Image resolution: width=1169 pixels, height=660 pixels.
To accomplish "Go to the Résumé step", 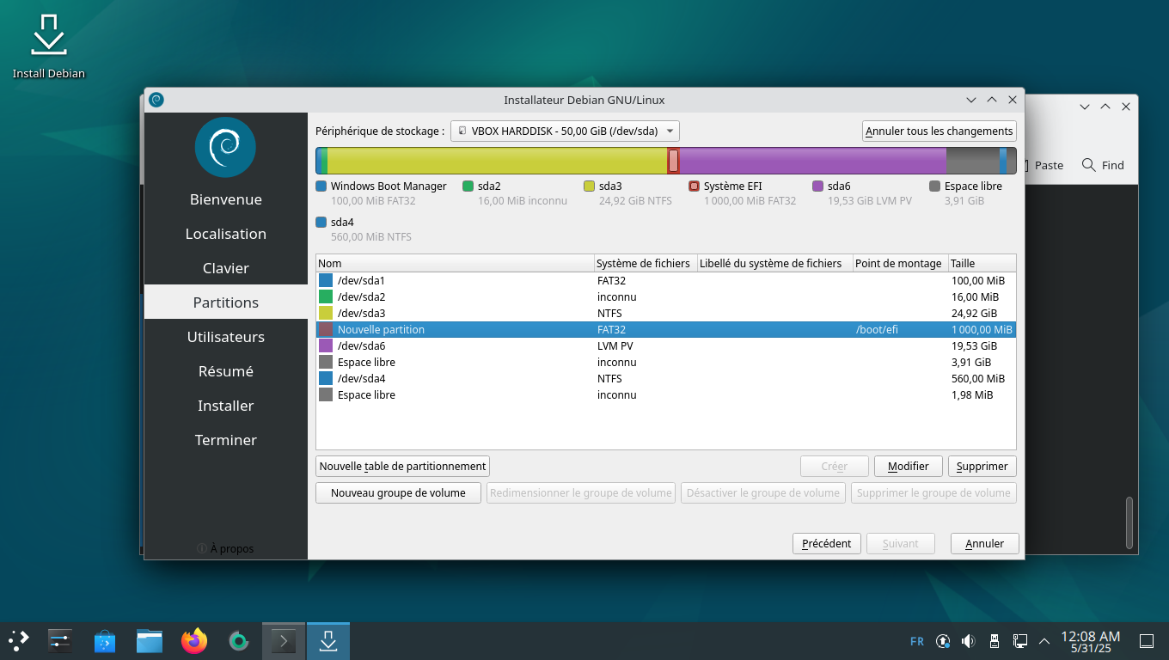I will (226, 371).
